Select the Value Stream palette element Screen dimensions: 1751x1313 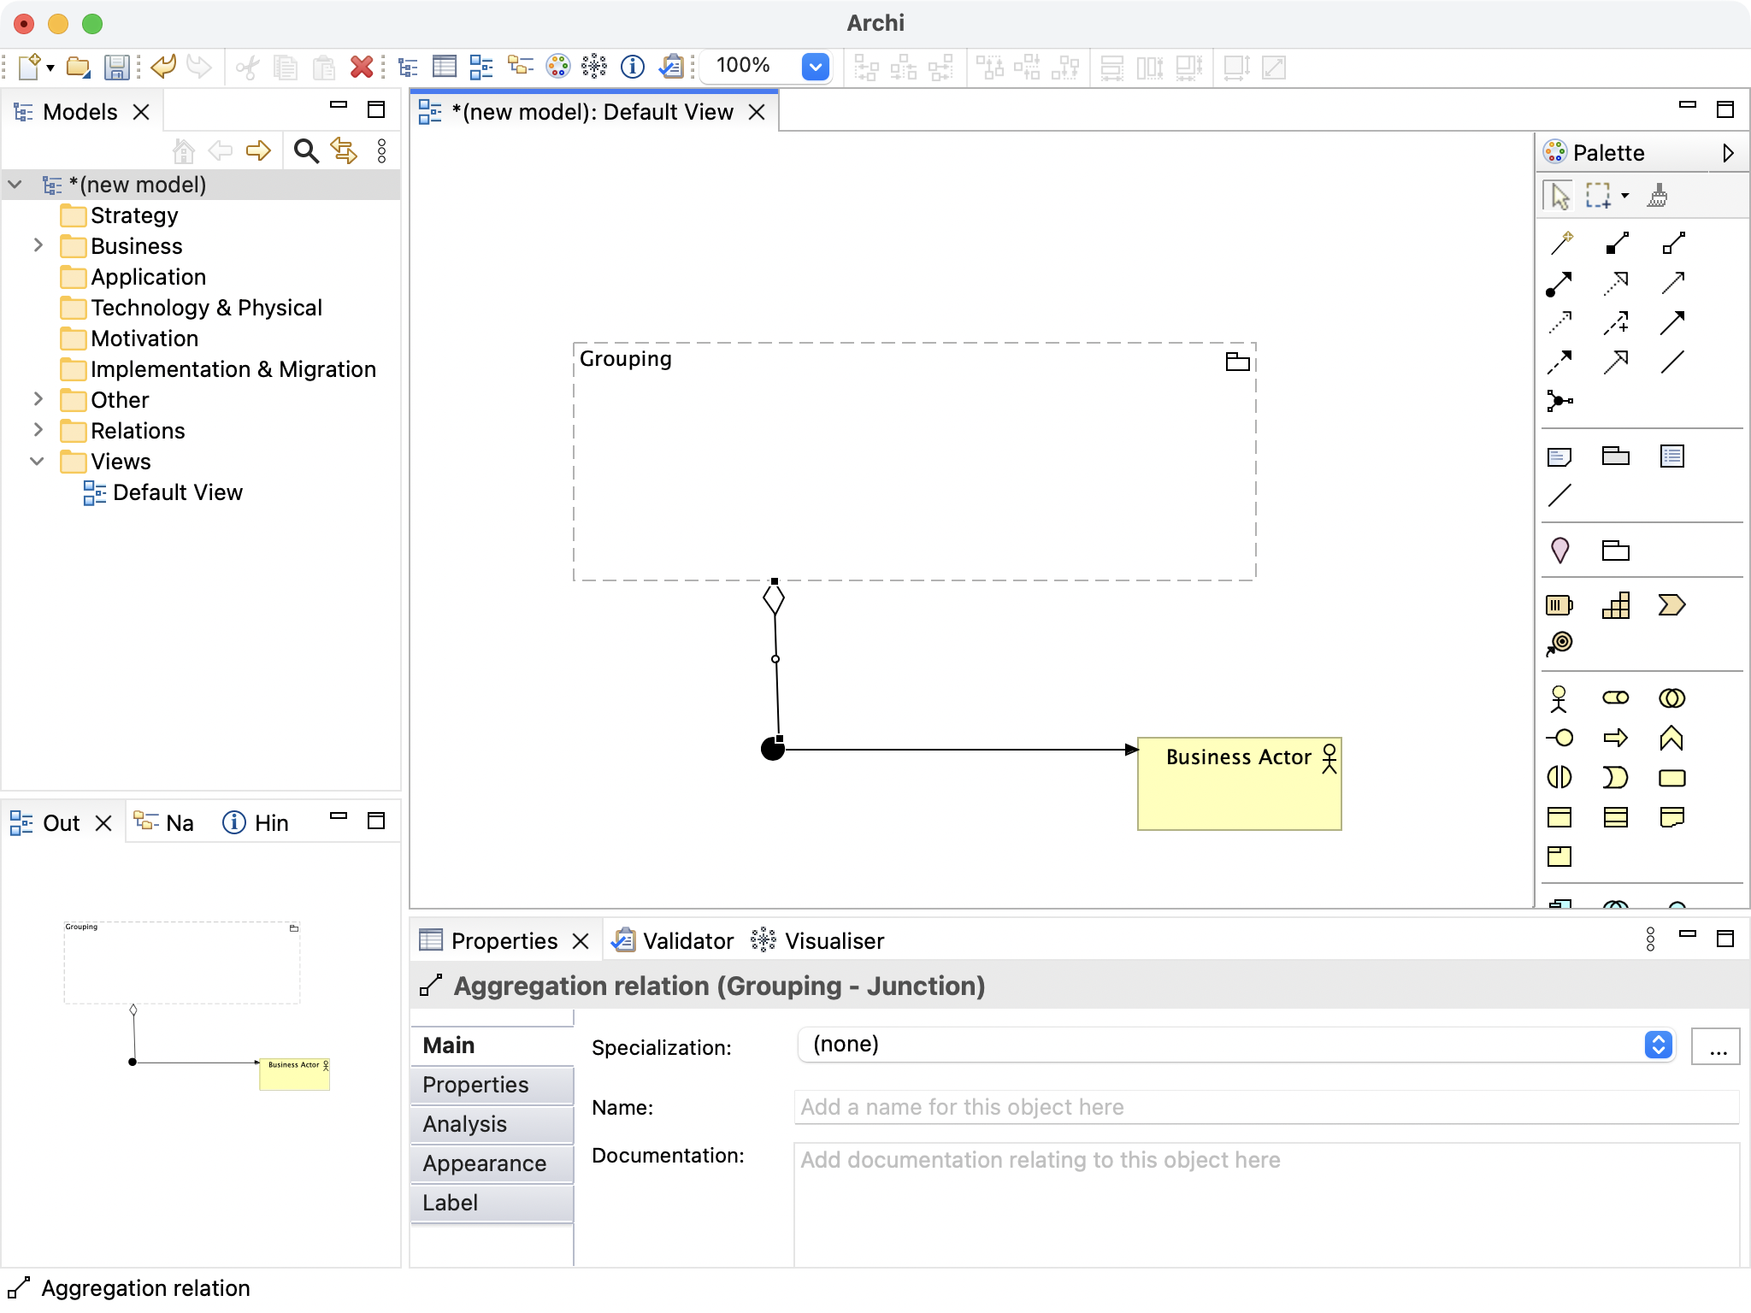click(x=1672, y=605)
